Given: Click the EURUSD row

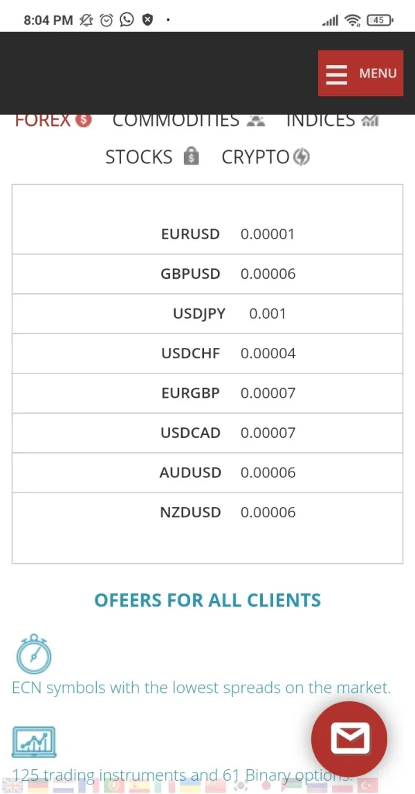Looking at the screenshot, I should [x=207, y=234].
